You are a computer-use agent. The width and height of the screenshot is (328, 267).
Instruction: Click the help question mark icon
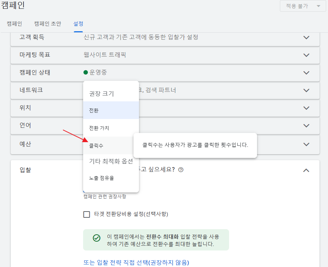click(x=181, y=170)
